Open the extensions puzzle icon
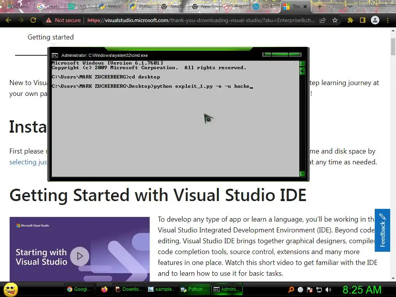This screenshot has width=396, height=297. pyautogui.click(x=350, y=20)
